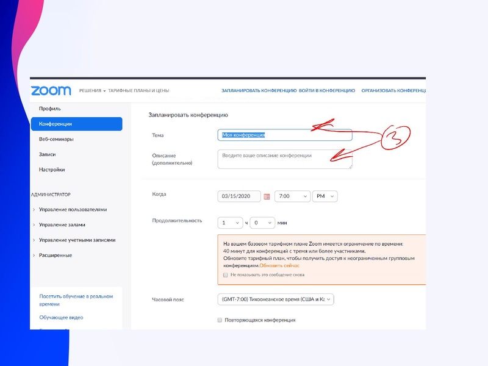Viewport: 488px width, 366px height.
Task: Select 'Веб-семинары' in the sidebar
Action: point(56,139)
